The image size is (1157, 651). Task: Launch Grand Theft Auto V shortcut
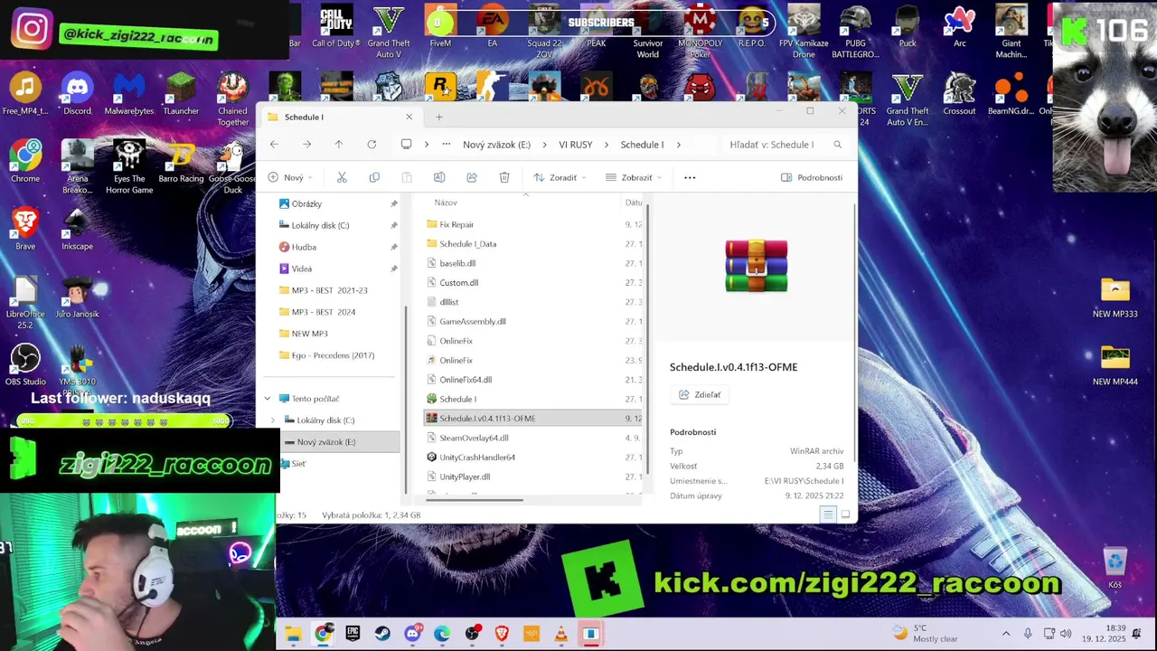click(x=389, y=32)
